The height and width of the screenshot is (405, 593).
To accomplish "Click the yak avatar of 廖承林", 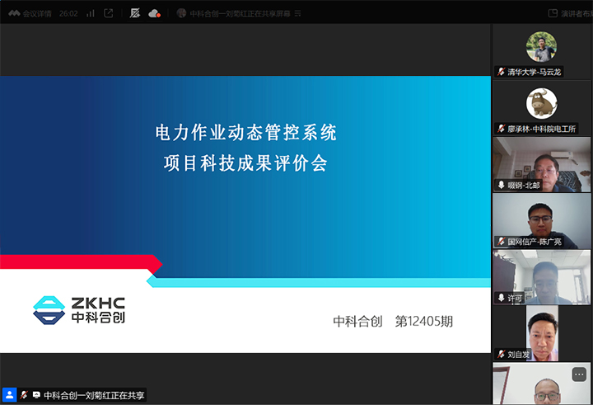I will tap(542, 103).
